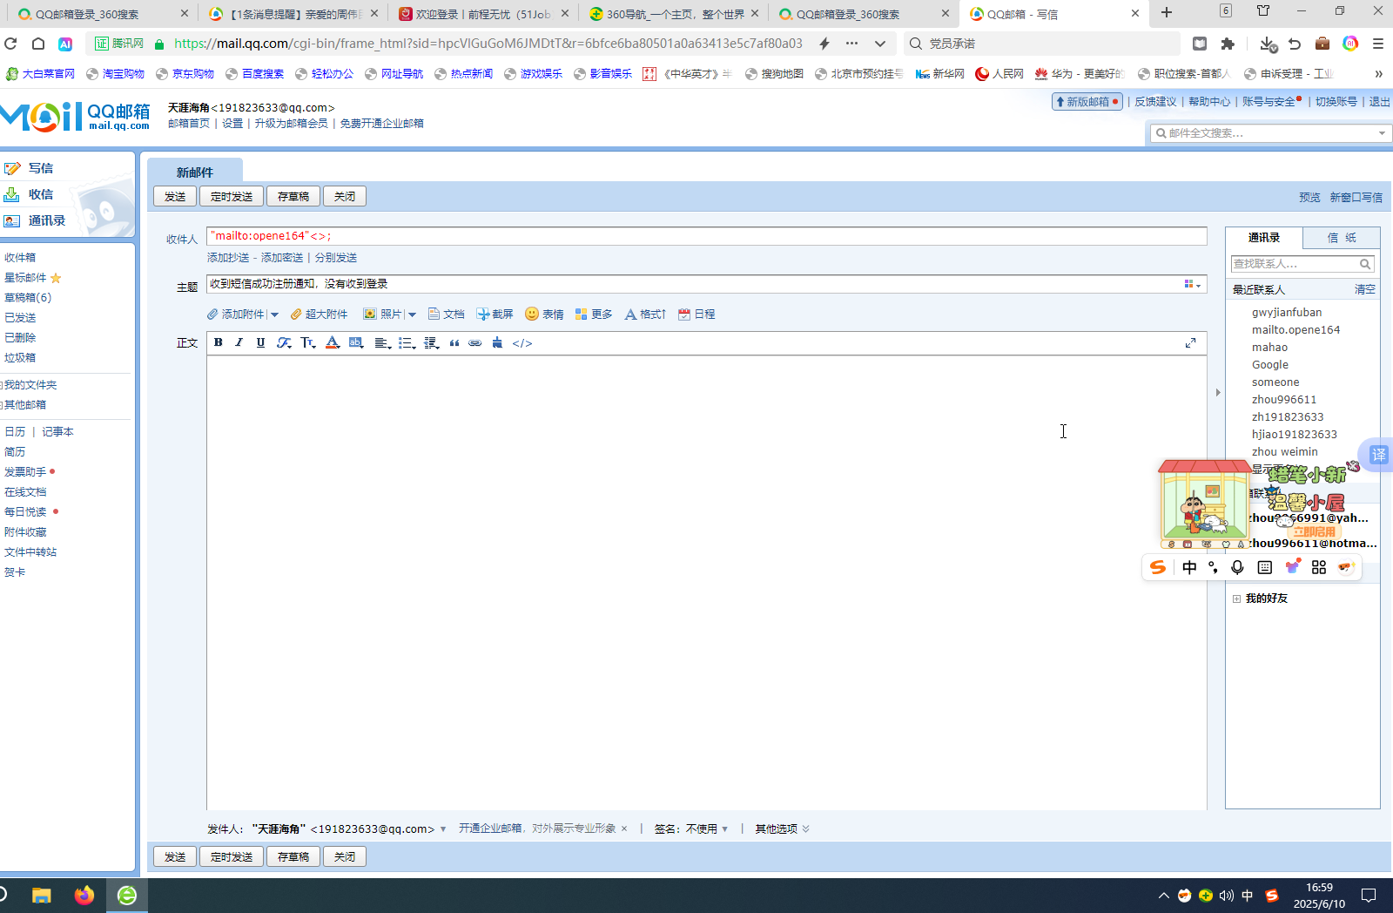Insert a blockquote using quote icon
The height and width of the screenshot is (913, 1393).
[x=454, y=343]
